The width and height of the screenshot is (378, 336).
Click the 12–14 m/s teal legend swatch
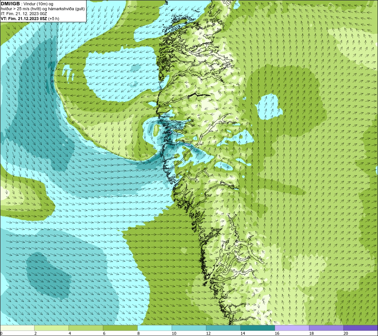pos(223,328)
